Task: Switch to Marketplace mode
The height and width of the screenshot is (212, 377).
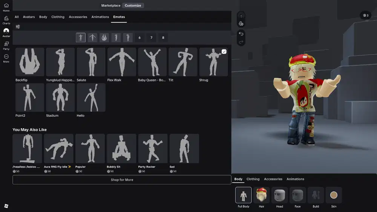Action: [x=111, y=6]
